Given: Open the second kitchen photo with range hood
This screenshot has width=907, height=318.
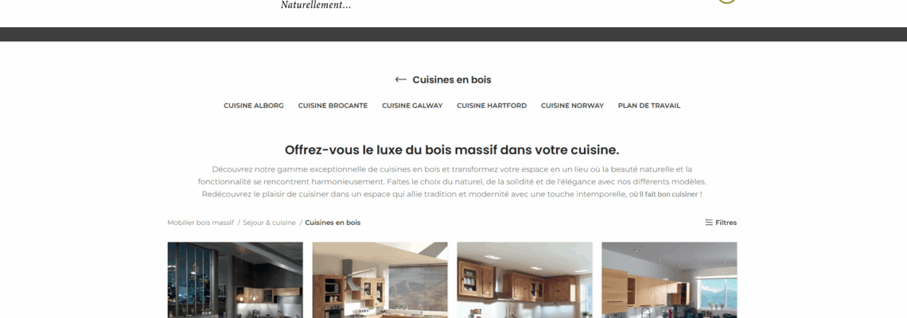Looking at the screenshot, I should click(x=380, y=280).
